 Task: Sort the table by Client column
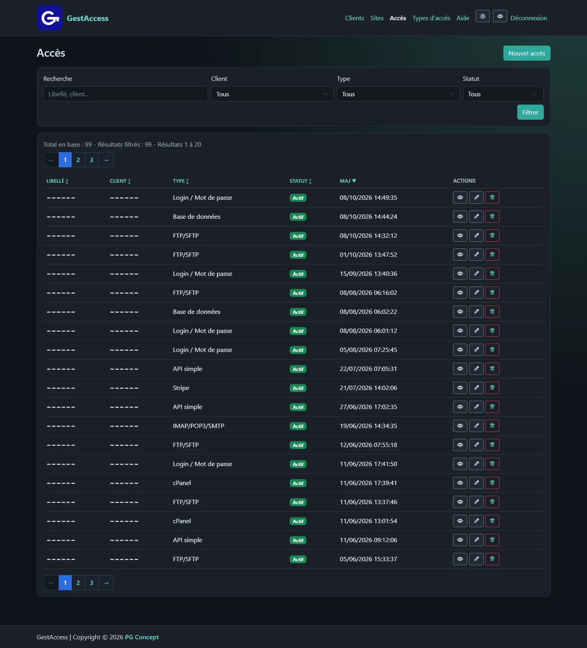pyautogui.click(x=120, y=181)
